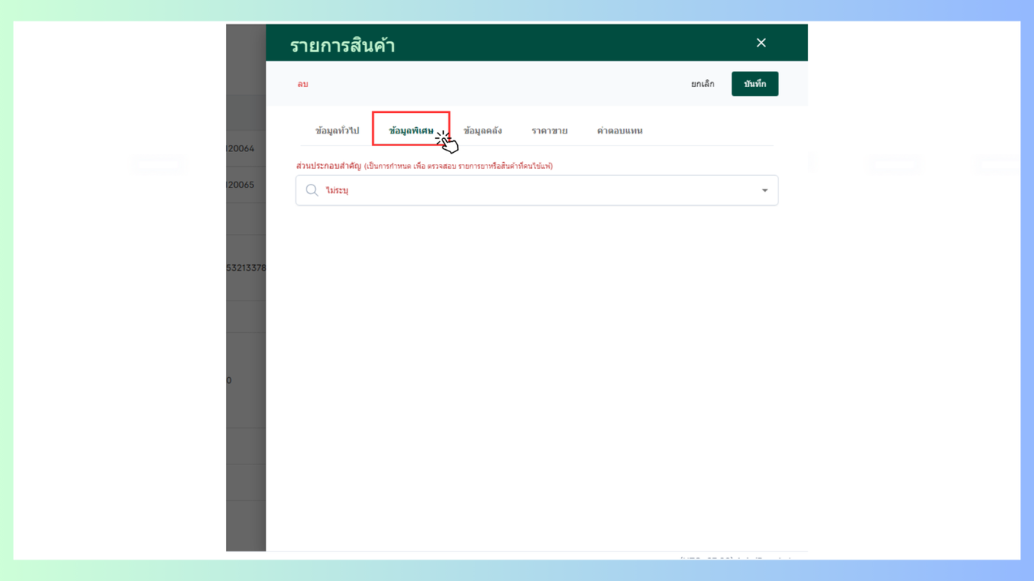Viewport: 1034px width, 581px height.
Task: Go to the ราคาขาย tab
Action: [549, 131]
